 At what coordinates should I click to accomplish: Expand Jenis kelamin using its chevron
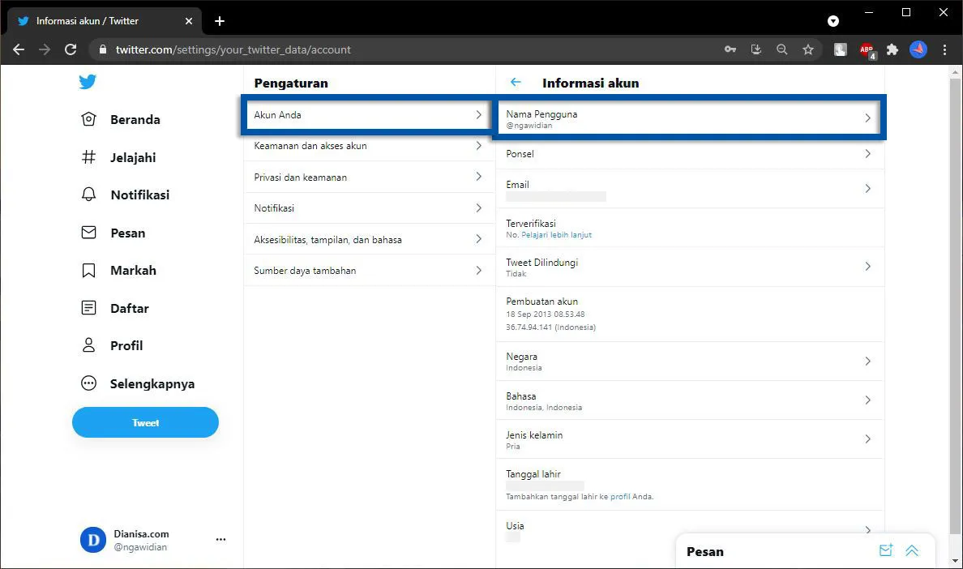coord(867,439)
